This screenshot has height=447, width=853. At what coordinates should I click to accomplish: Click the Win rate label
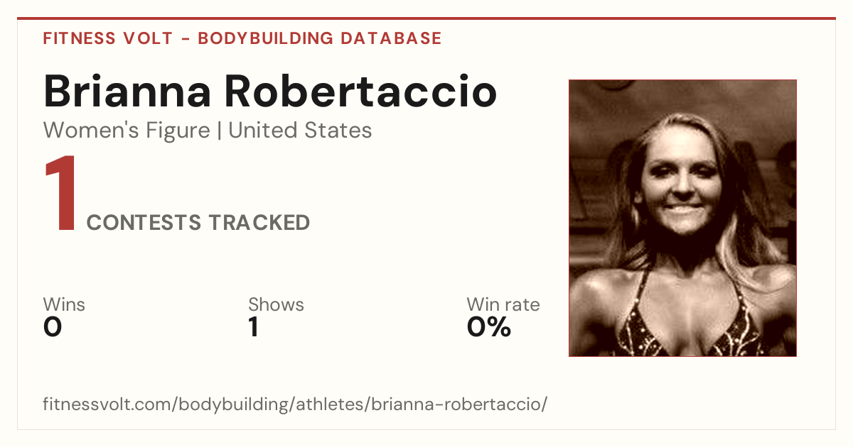click(503, 304)
